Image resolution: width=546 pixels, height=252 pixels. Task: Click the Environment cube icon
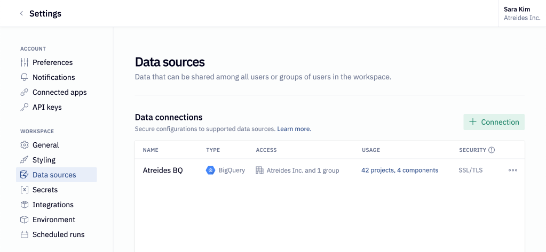(25, 220)
